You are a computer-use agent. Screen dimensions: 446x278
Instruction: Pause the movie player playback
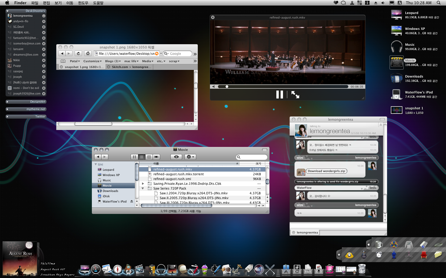(x=280, y=95)
